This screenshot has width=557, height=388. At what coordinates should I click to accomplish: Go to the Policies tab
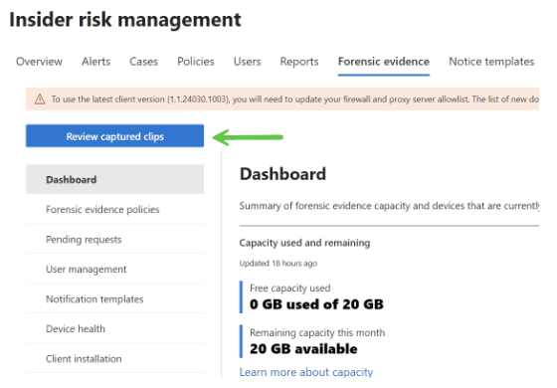(196, 62)
